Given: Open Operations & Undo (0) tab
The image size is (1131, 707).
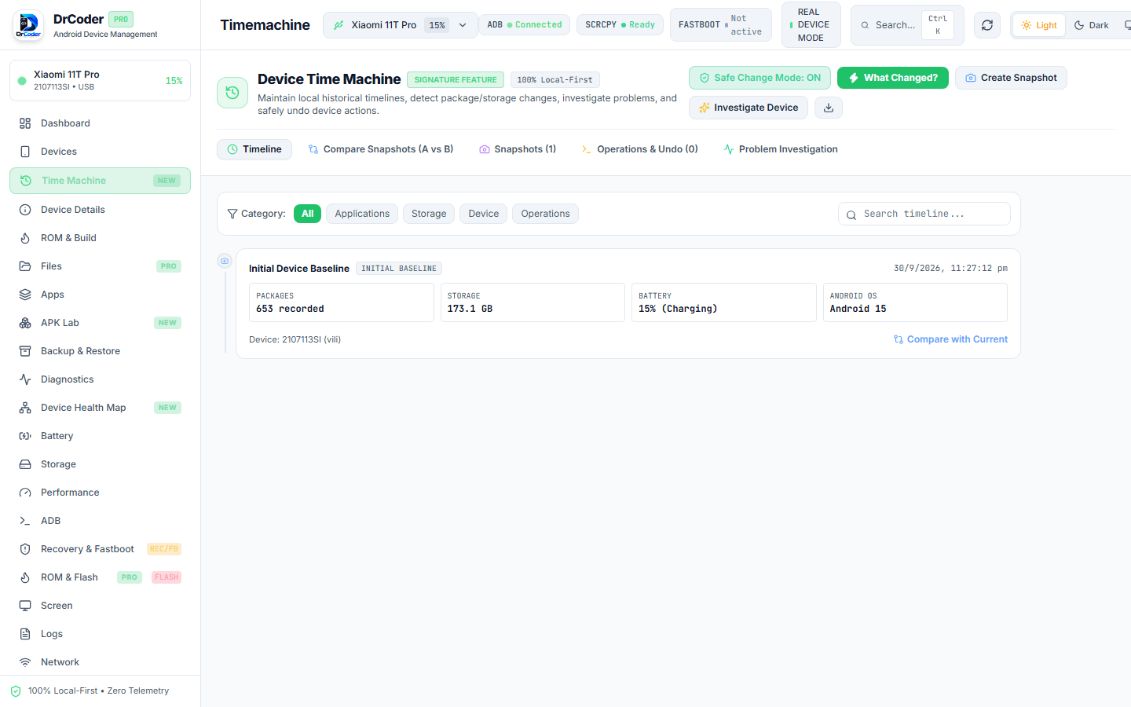Looking at the screenshot, I should click(639, 149).
